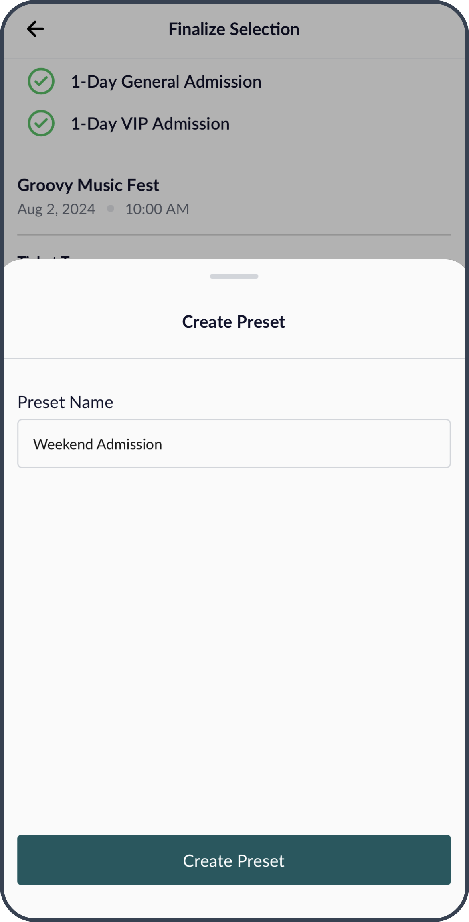The width and height of the screenshot is (469, 922).
Task: Tap the 10:00 AM event time
Action: point(157,209)
